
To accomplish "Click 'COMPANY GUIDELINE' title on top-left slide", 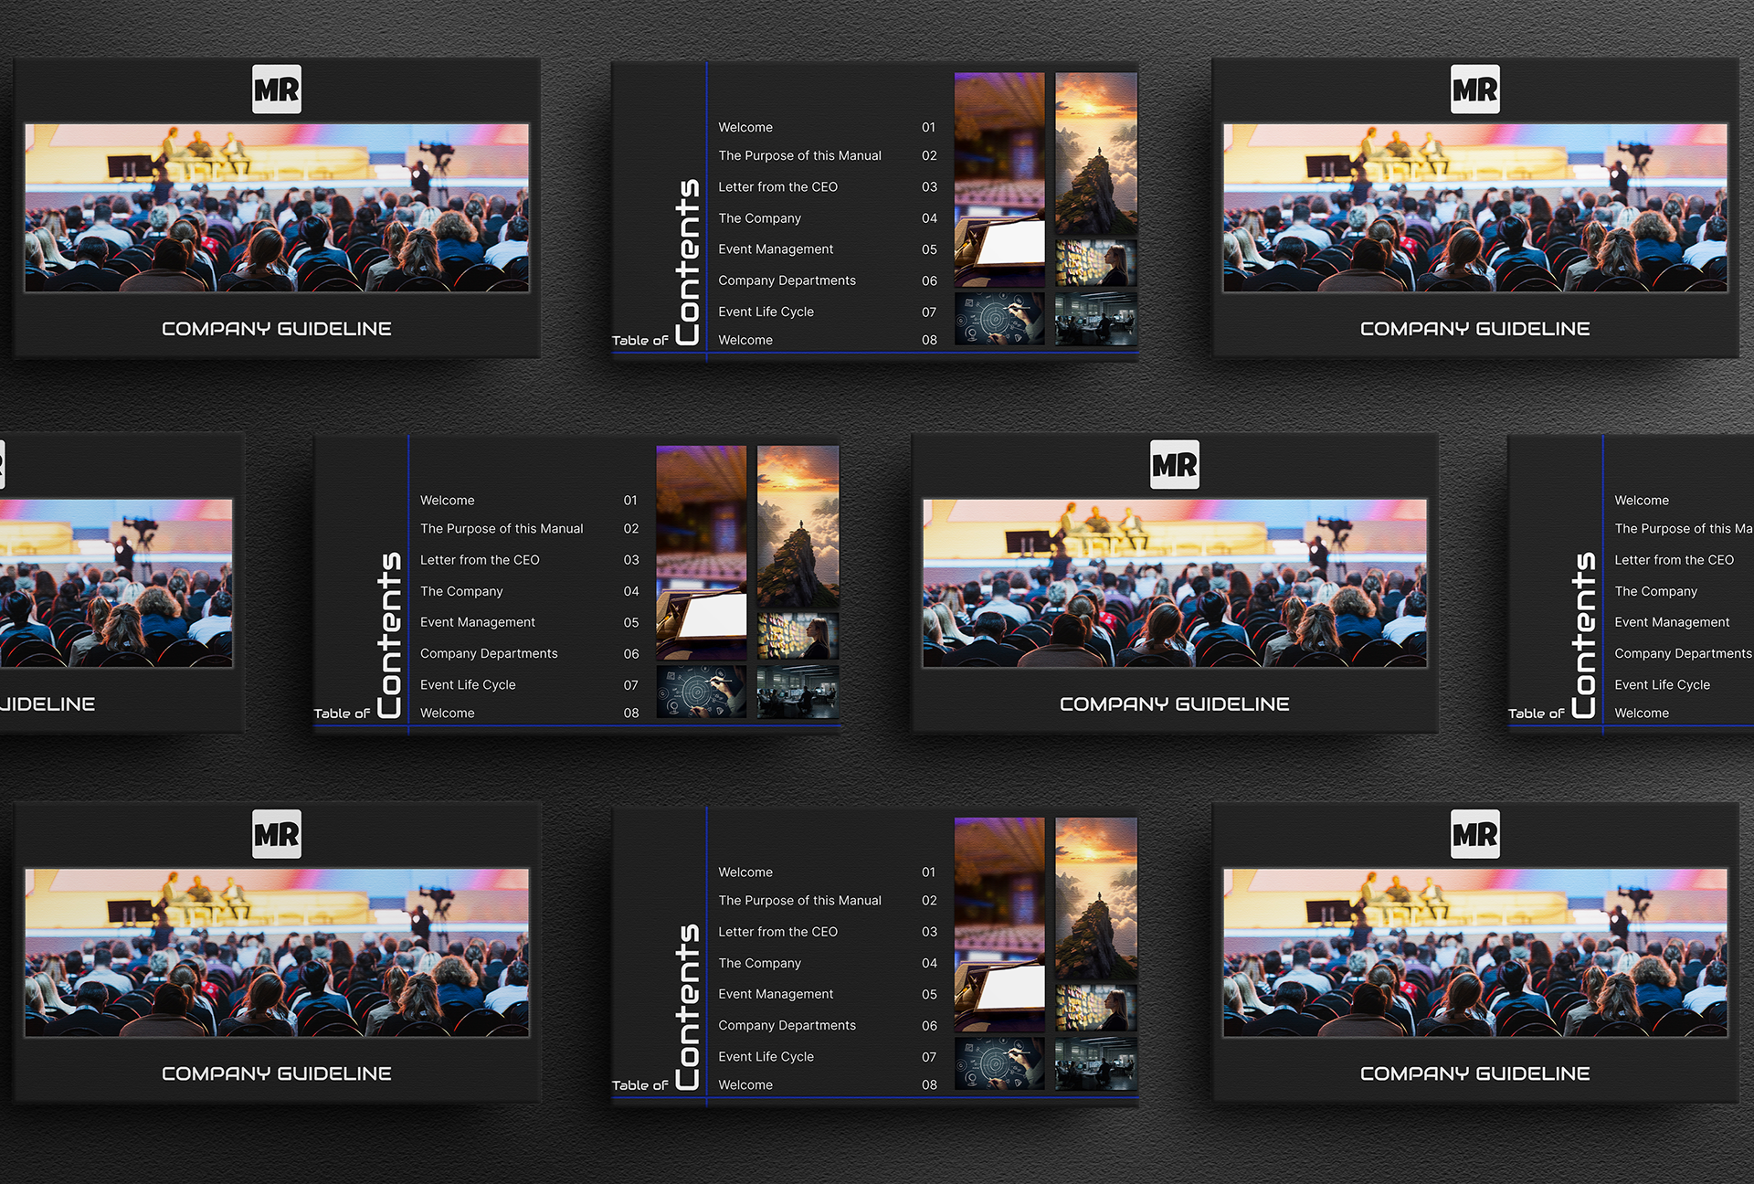I will (277, 329).
